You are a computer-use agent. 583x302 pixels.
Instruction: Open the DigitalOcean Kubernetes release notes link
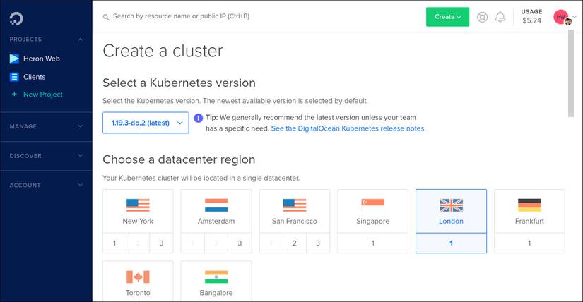pyautogui.click(x=348, y=128)
